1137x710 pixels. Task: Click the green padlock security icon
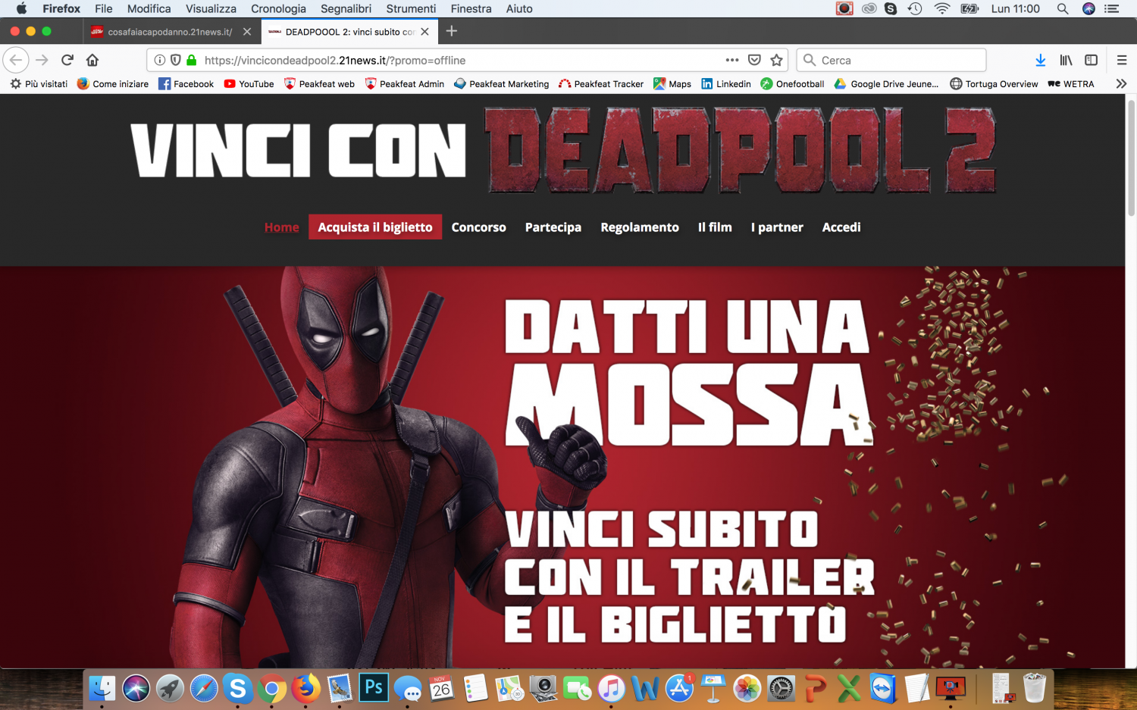tap(191, 60)
